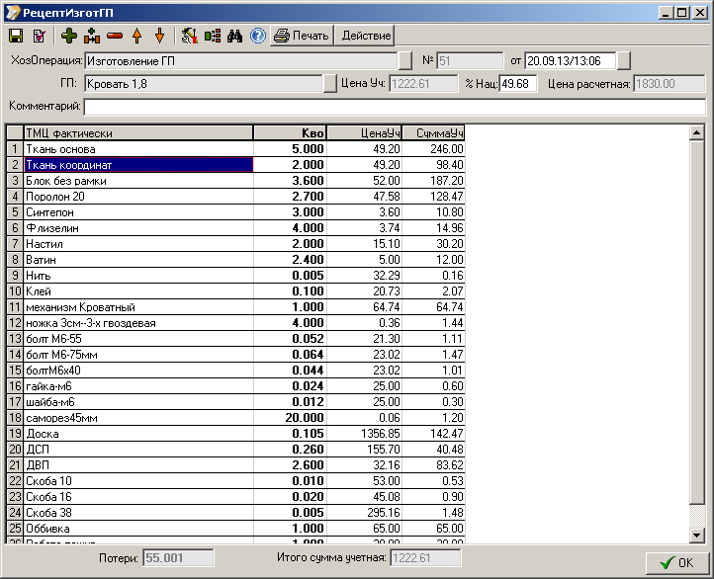Click the % Нац field 49.68
714x579 pixels.
click(518, 84)
